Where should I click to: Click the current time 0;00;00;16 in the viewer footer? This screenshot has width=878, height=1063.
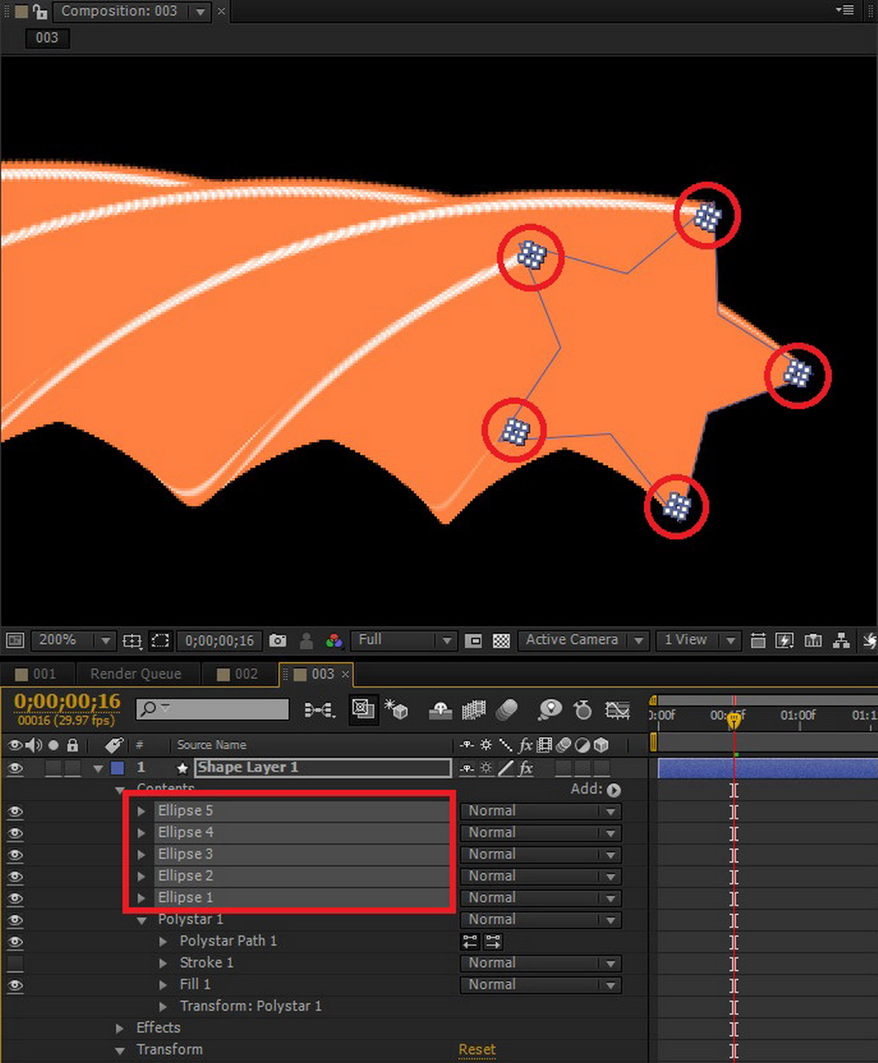click(x=220, y=641)
